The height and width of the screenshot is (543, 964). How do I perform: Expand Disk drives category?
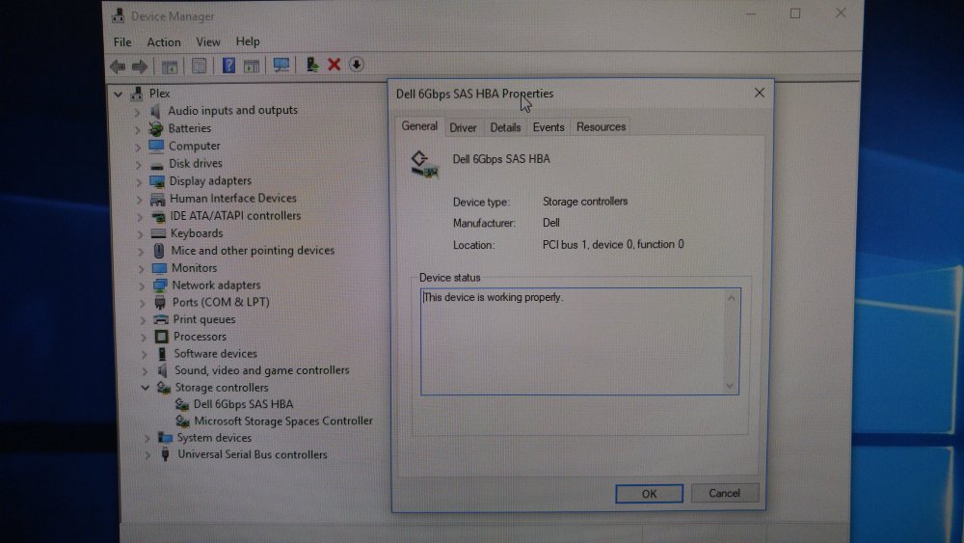coord(138,164)
